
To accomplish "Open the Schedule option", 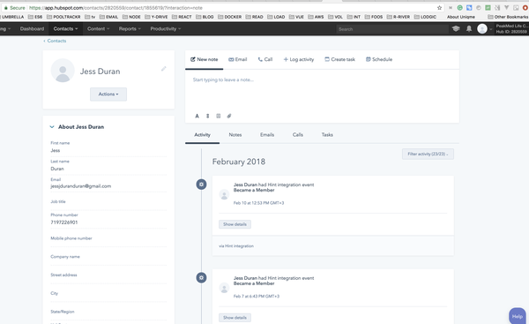I will (x=379, y=59).
